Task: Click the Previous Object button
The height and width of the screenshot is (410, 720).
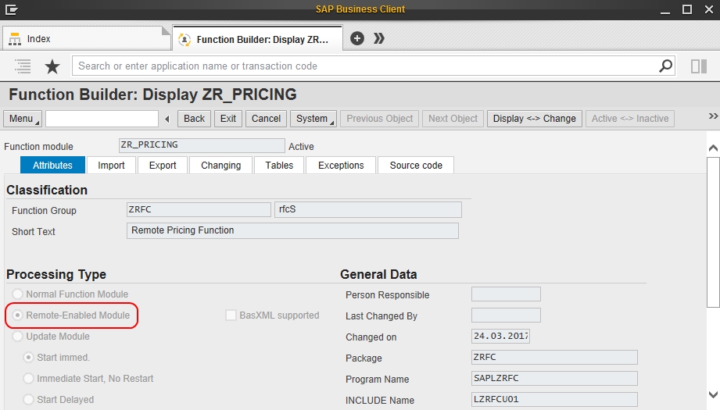Action: click(380, 119)
